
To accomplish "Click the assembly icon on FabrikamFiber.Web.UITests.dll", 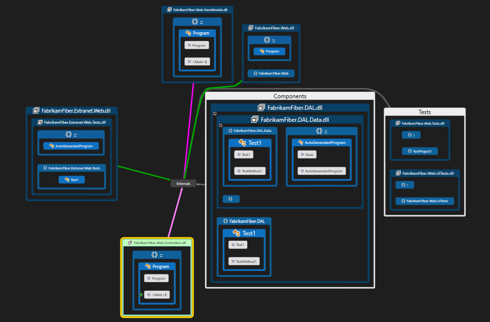I will click(397, 173).
